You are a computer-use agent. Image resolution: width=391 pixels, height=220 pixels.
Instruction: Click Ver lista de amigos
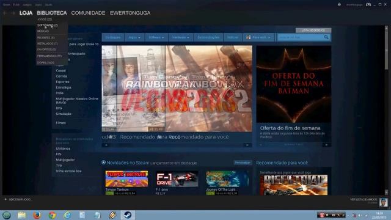(364, 200)
